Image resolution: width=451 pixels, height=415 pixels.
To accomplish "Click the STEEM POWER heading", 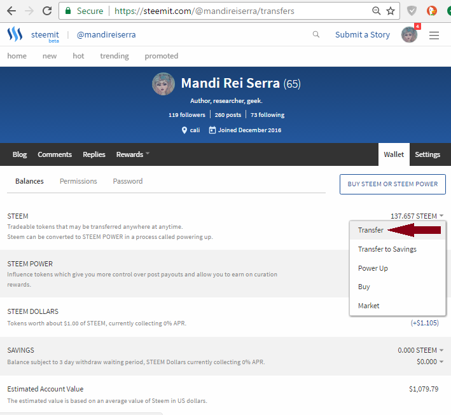I will pos(30,264).
